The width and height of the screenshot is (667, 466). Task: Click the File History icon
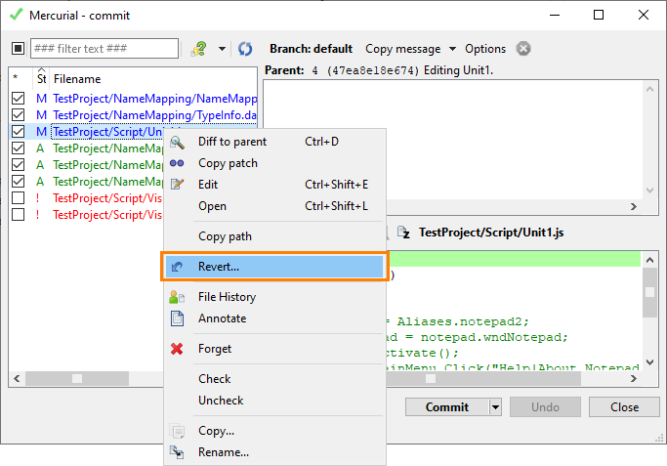pos(177,297)
